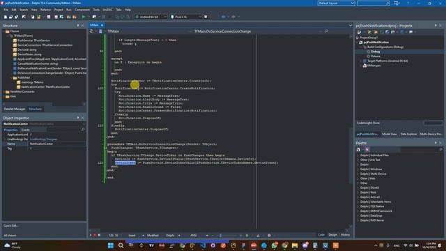Image resolution: width=446 pixels, height=251 pixels.
Task: Open the Help menu
Action: point(128,10)
